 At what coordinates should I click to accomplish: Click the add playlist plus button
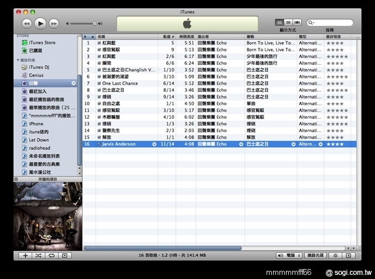coord(26,256)
